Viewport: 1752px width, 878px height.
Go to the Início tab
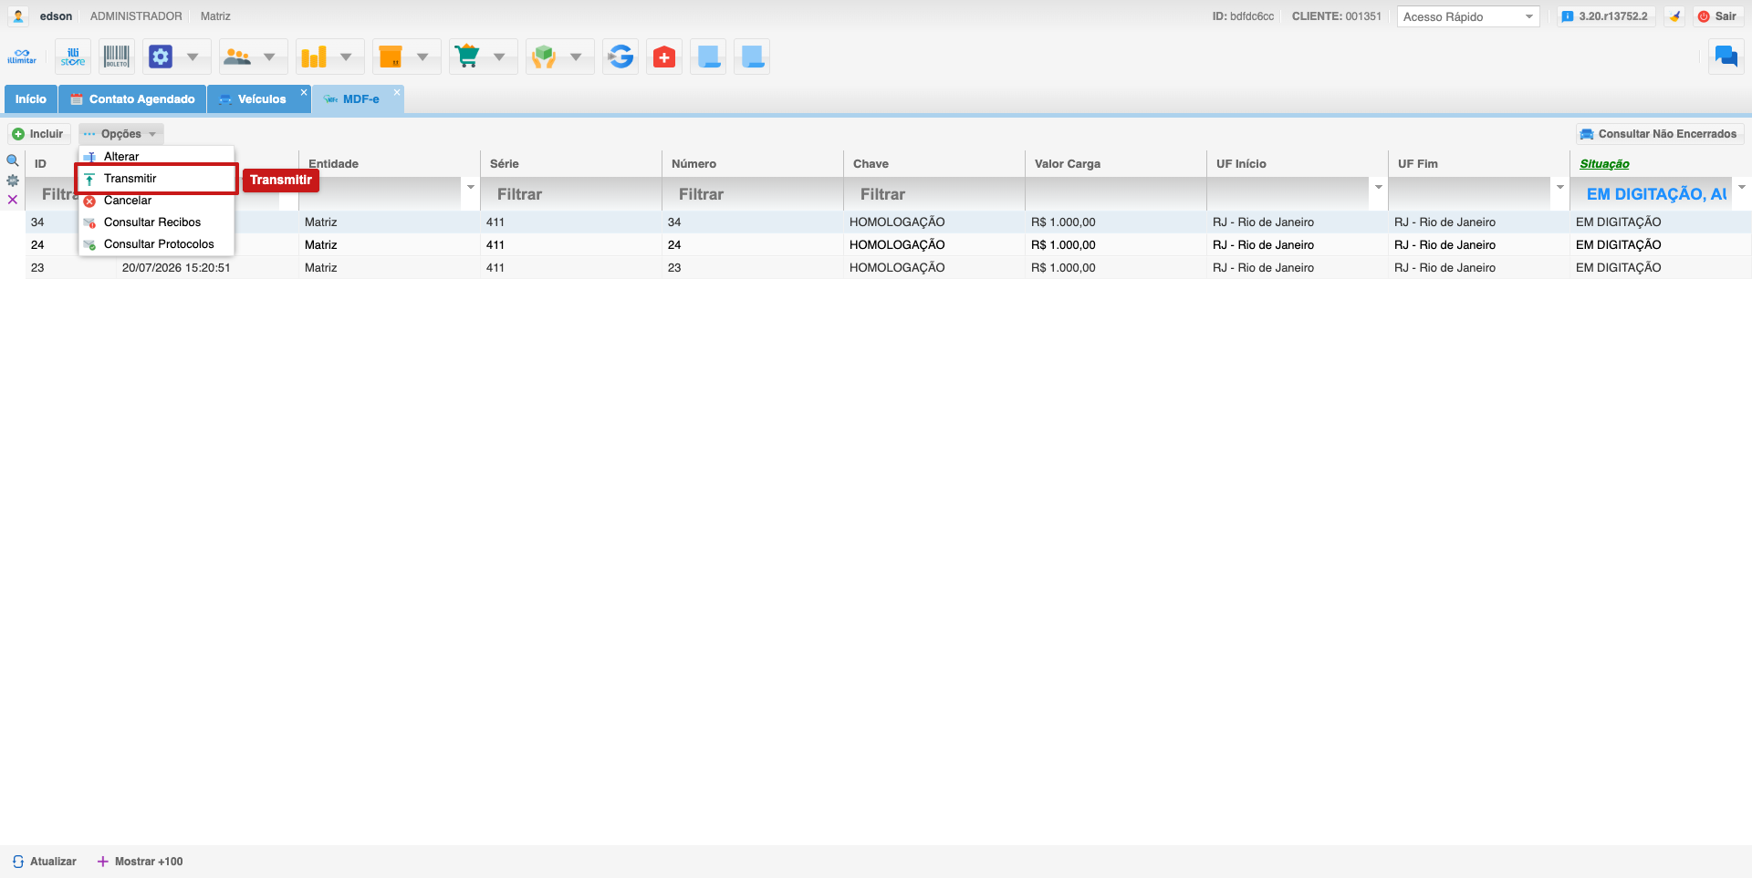click(x=31, y=99)
